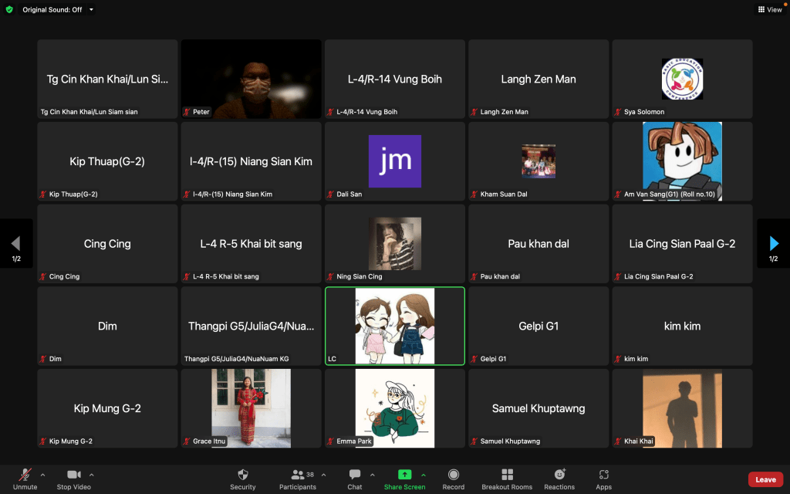
Task: Start recording with the Record icon
Action: click(x=454, y=475)
